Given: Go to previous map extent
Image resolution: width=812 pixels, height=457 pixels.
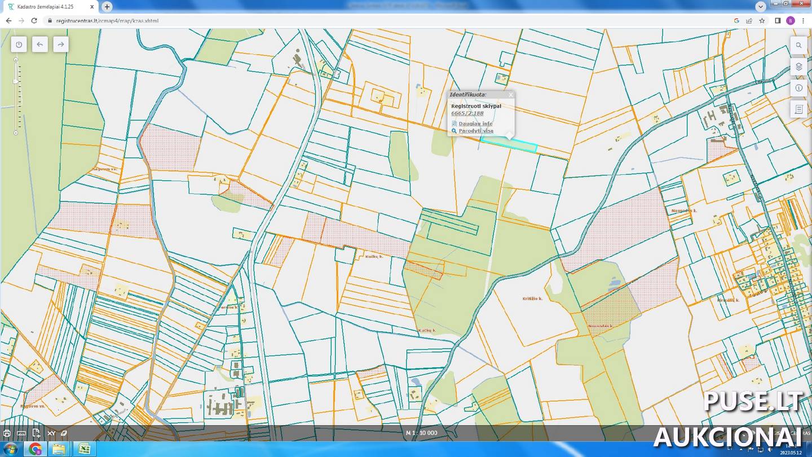Looking at the screenshot, I should [40, 45].
